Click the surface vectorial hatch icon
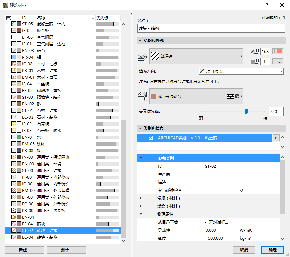 [230, 96]
